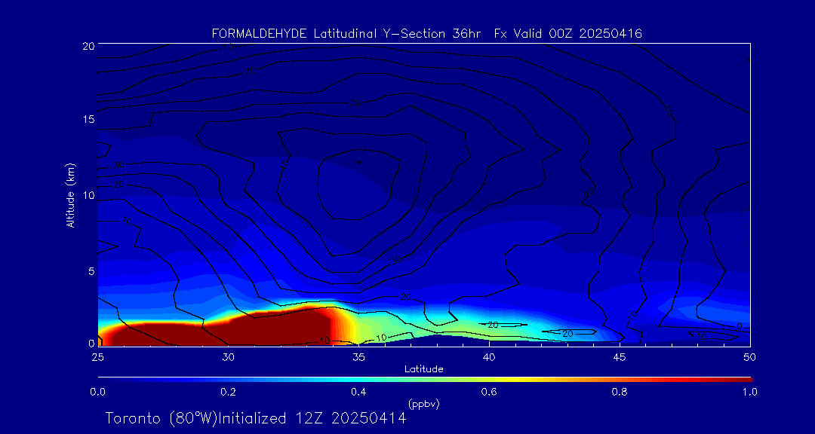
Task: Click the altitude axis tick label 5
Action: [x=91, y=271]
